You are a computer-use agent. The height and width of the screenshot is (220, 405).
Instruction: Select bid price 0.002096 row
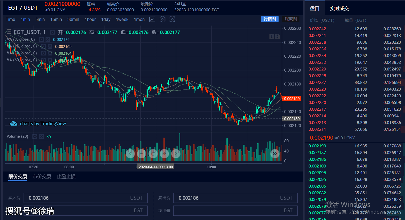click(x=355, y=173)
